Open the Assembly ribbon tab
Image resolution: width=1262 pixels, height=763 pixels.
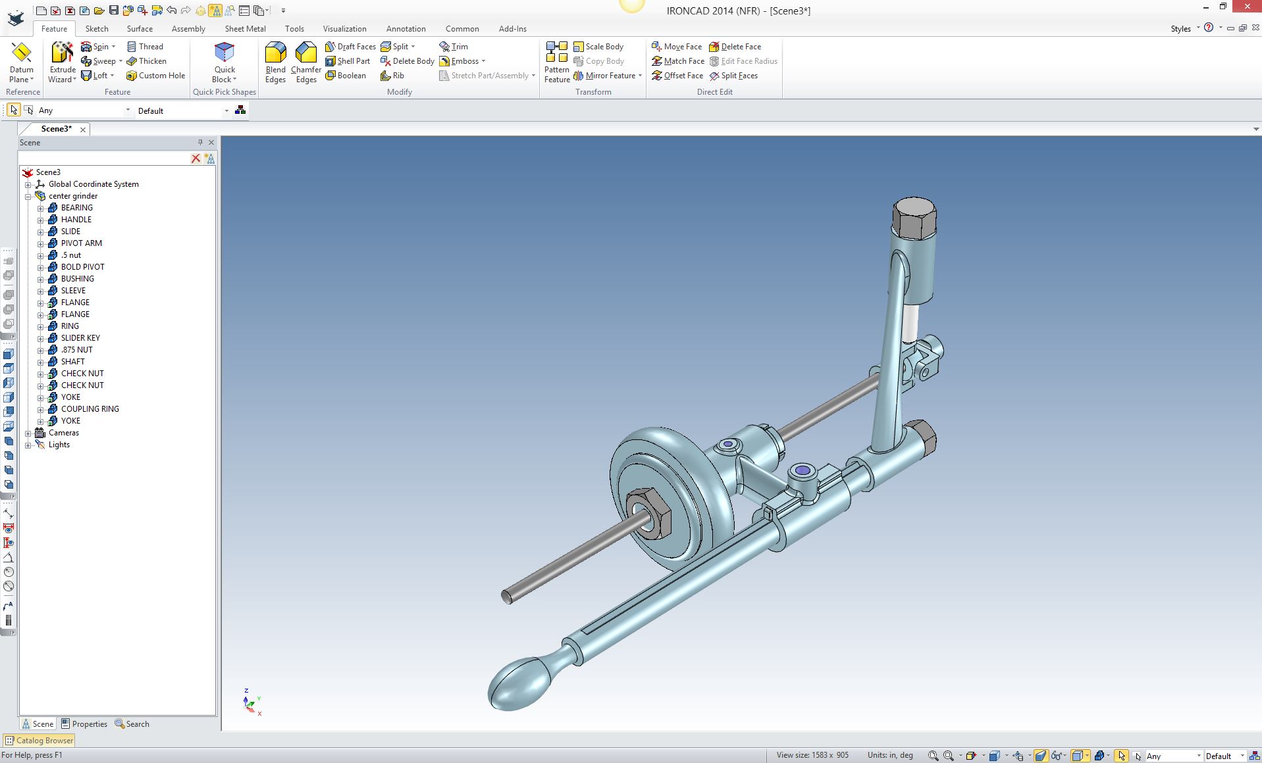point(188,29)
